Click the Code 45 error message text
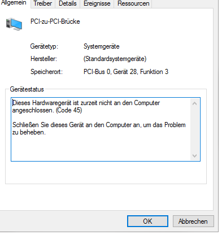The image size is (222, 235). (x=86, y=107)
